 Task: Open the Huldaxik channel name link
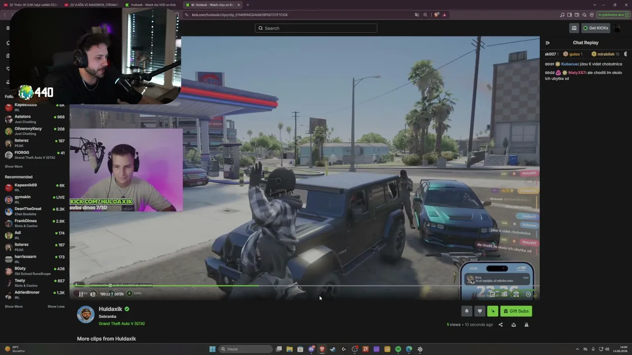coord(110,309)
